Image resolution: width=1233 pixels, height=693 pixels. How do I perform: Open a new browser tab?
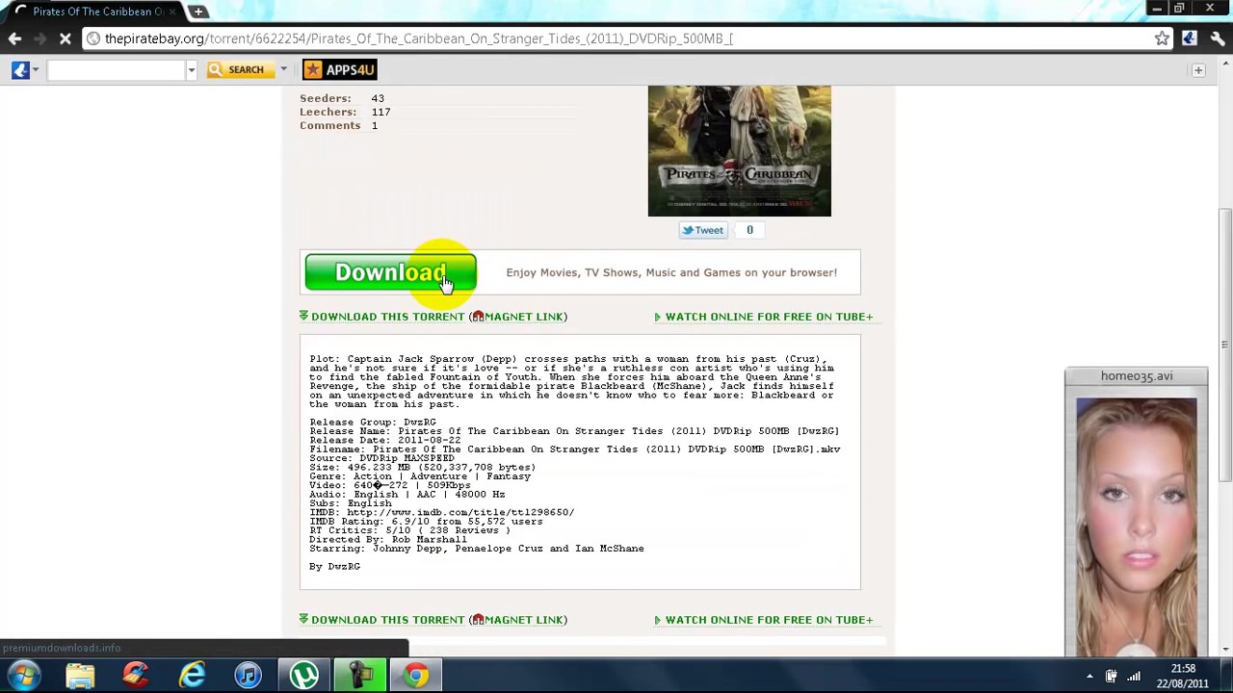coord(197,12)
